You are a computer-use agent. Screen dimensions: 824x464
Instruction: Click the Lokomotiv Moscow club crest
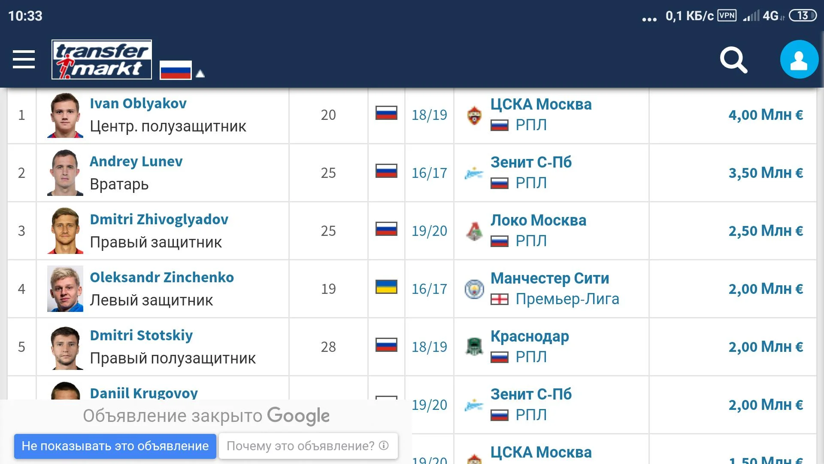click(x=474, y=231)
